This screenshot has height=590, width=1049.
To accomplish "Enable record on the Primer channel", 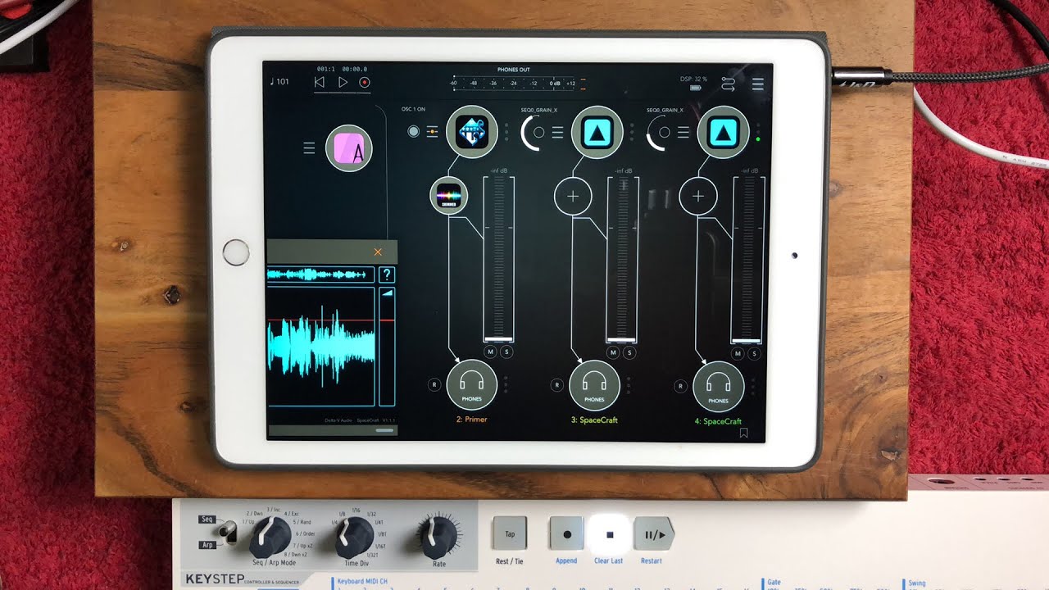I will coord(434,384).
